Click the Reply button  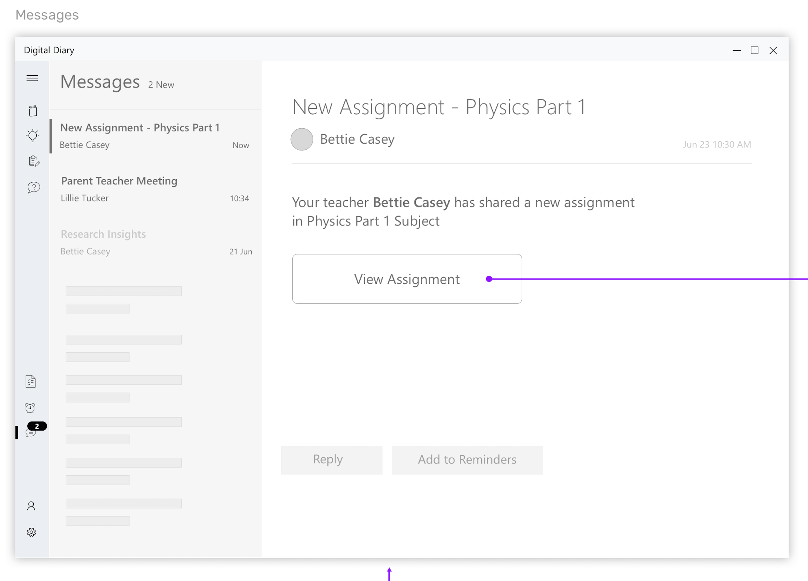pos(331,460)
